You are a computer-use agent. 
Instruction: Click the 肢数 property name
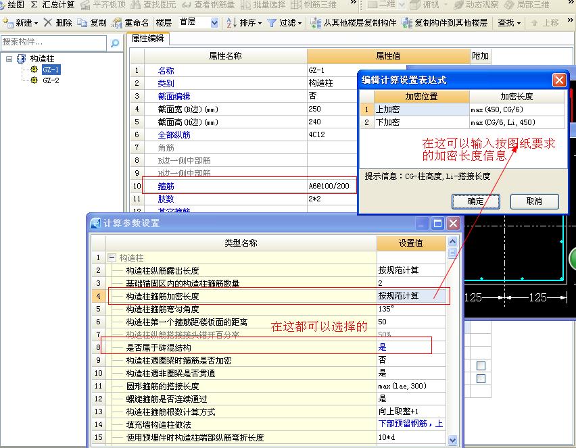click(x=166, y=199)
